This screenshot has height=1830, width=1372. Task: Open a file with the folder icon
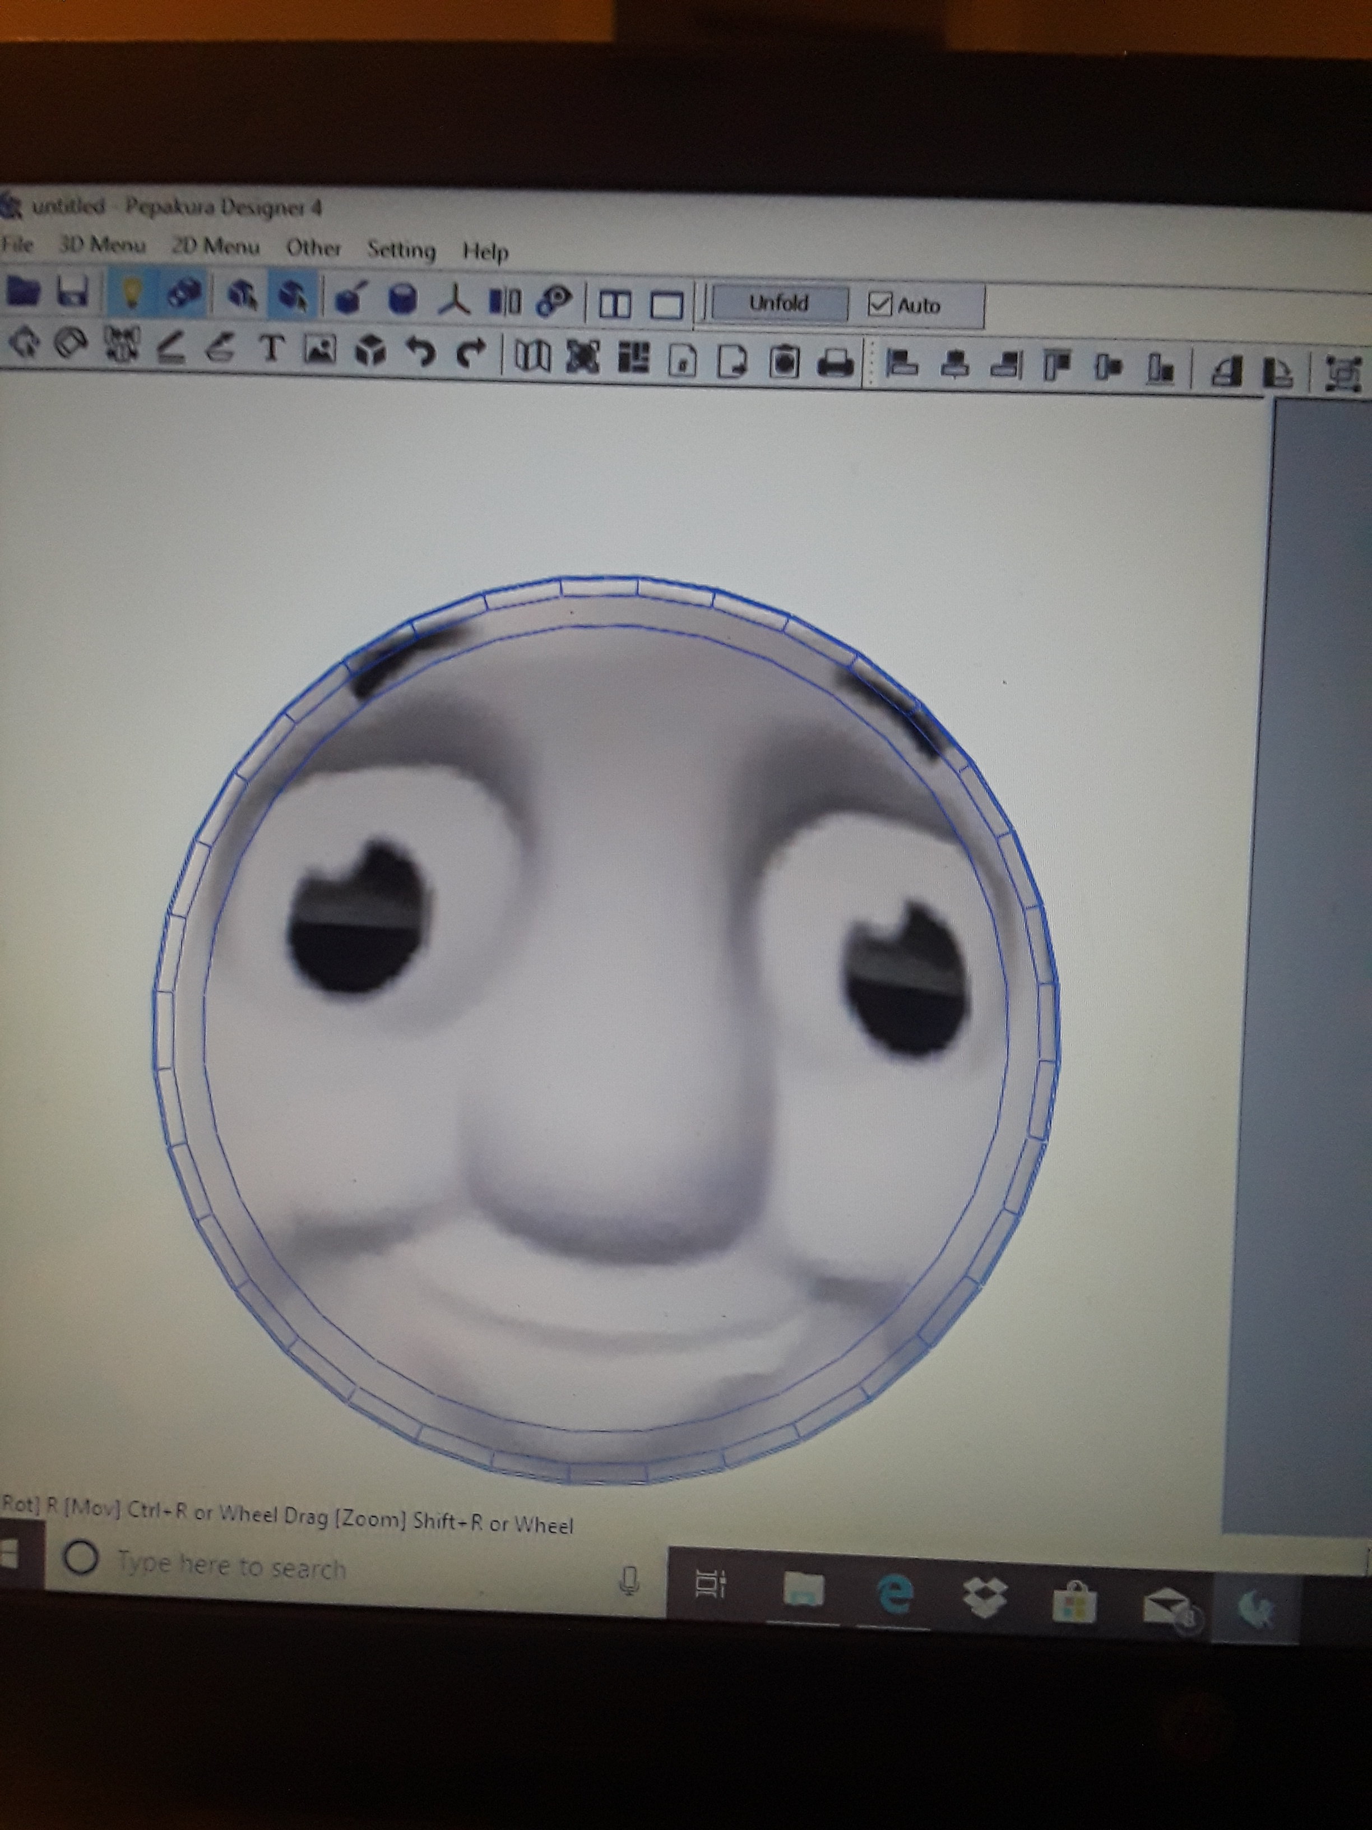click(x=23, y=291)
